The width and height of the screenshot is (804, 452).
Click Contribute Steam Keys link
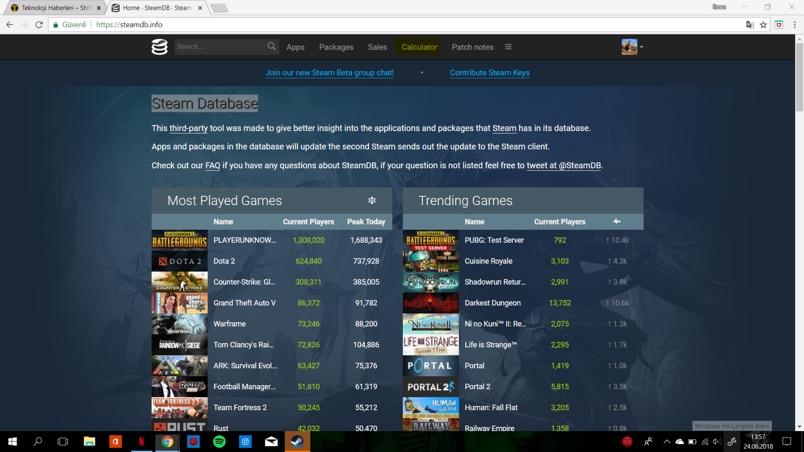[489, 73]
